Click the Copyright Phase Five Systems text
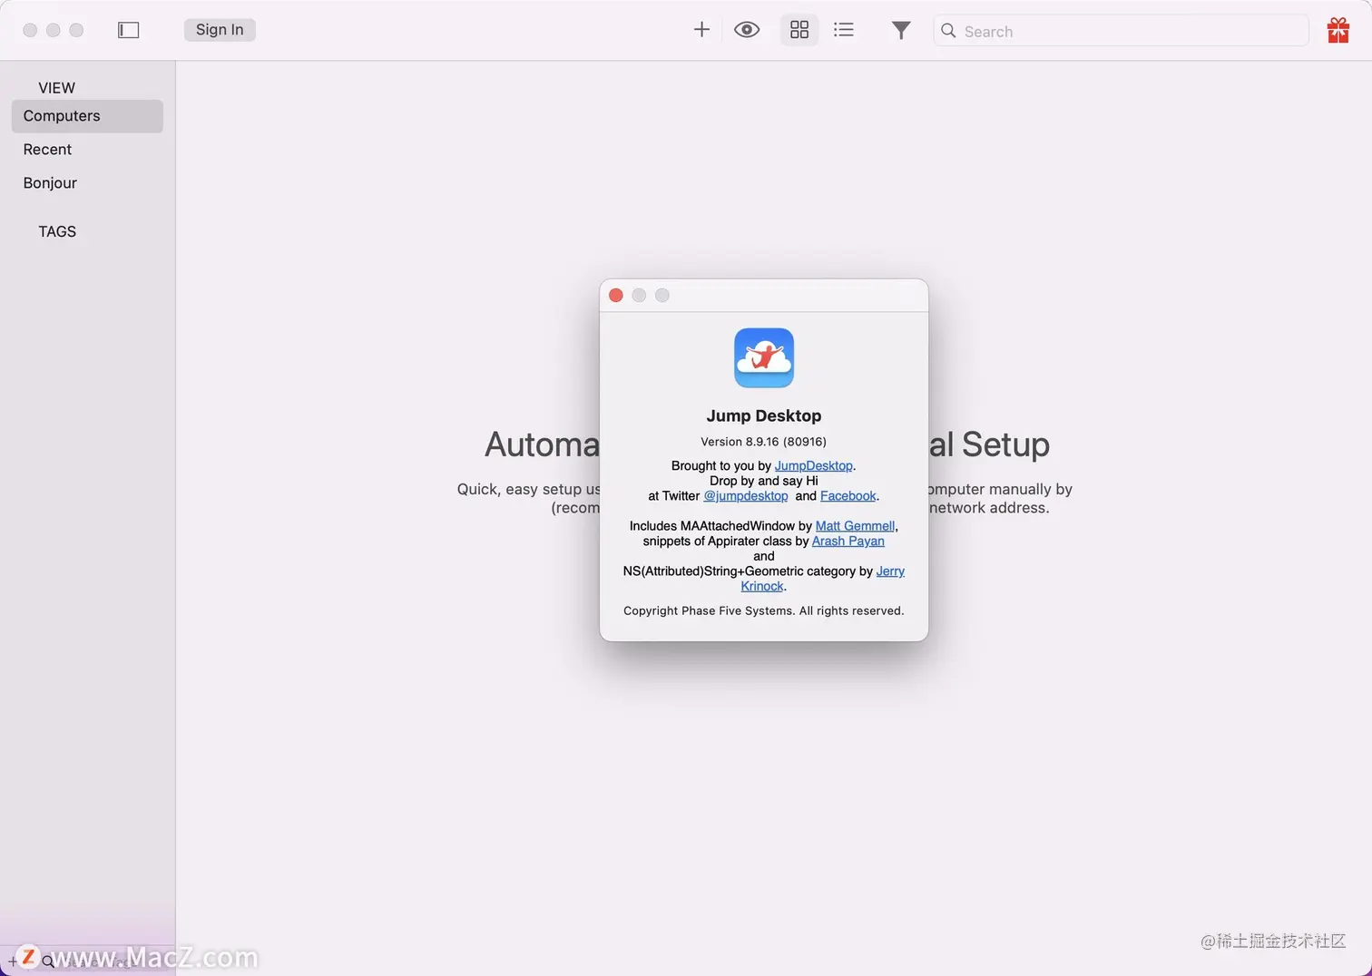The width and height of the screenshot is (1372, 976). [764, 610]
